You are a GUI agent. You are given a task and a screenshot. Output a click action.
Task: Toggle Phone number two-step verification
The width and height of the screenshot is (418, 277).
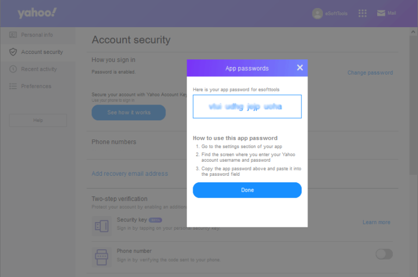(x=384, y=254)
